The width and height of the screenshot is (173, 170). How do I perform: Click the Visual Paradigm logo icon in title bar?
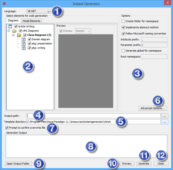4,4
